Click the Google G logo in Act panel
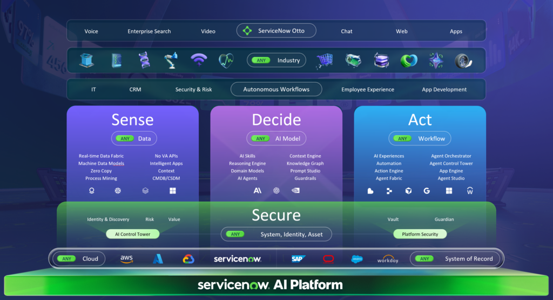 coord(427,191)
